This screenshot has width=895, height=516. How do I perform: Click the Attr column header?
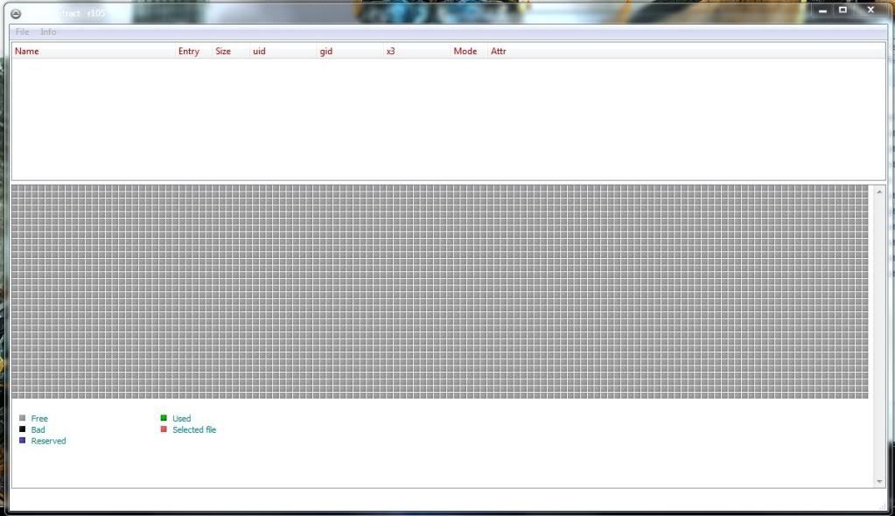click(x=499, y=52)
